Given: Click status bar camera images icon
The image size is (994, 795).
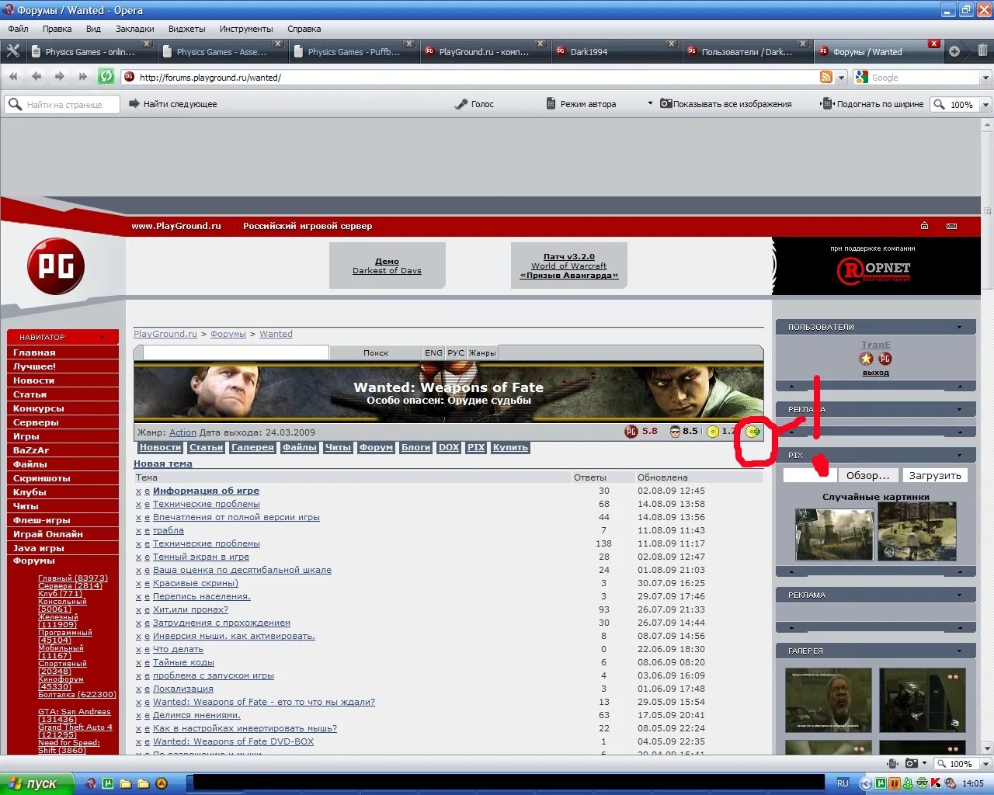Looking at the screenshot, I should click(x=911, y=764).
